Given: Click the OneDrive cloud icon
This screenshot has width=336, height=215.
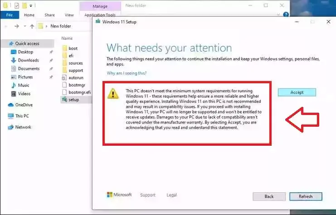Looking at the screenshot, I should click(11, 105).
